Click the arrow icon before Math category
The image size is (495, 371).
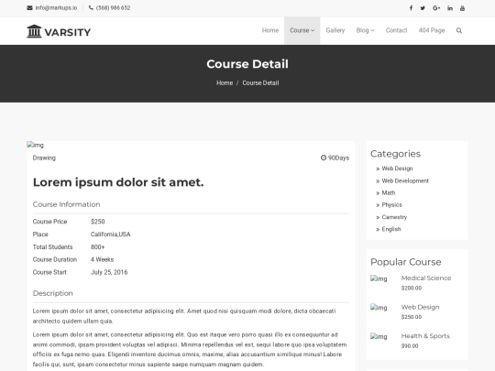(378, 193)
